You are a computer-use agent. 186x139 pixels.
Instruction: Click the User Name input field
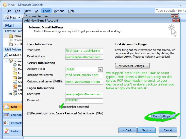[x=84, y=95]
